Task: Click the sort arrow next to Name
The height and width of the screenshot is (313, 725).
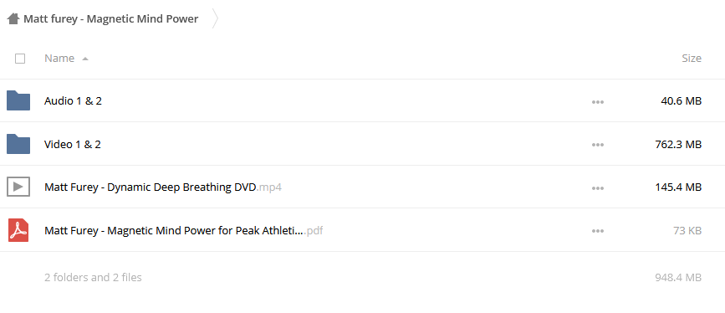Action: [85, 59]
